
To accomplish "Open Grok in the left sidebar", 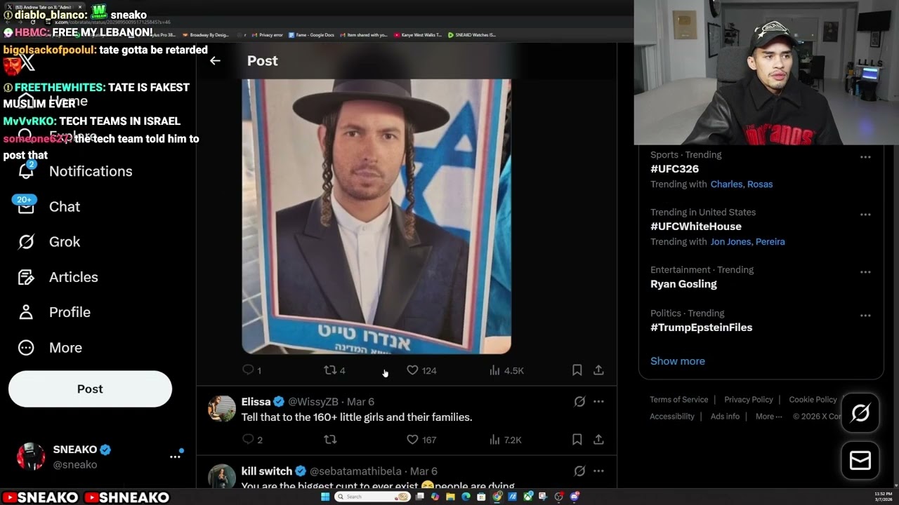I will point(65,242).
